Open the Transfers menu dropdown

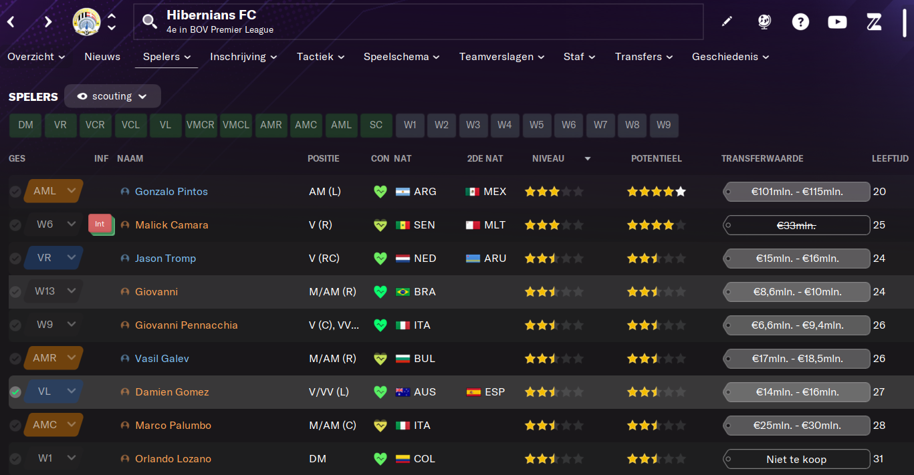(x=644, y=57)
